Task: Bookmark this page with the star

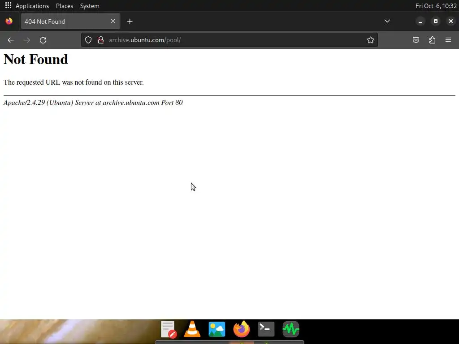Action: 371,40
